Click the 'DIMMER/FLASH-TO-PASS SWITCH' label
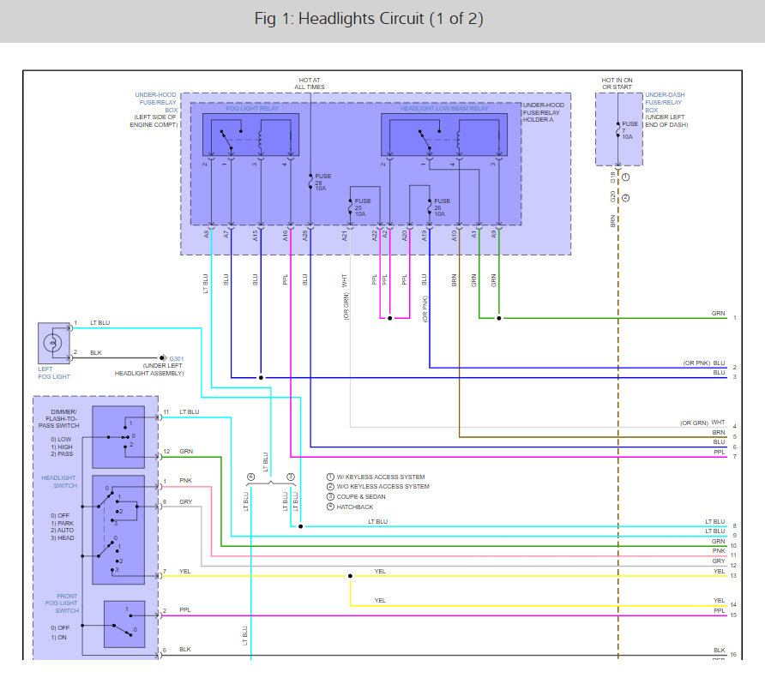Viewport: 765px width, 678px height. pyautogui.click(x=59, y=418)
